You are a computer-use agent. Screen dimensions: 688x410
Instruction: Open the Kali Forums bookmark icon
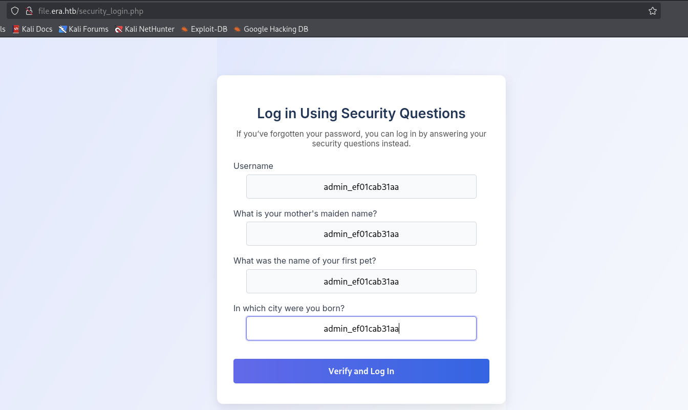[62, 29]
